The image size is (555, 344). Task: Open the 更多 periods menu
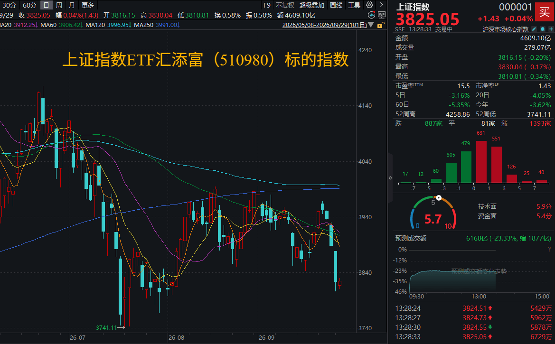point(88,5)
